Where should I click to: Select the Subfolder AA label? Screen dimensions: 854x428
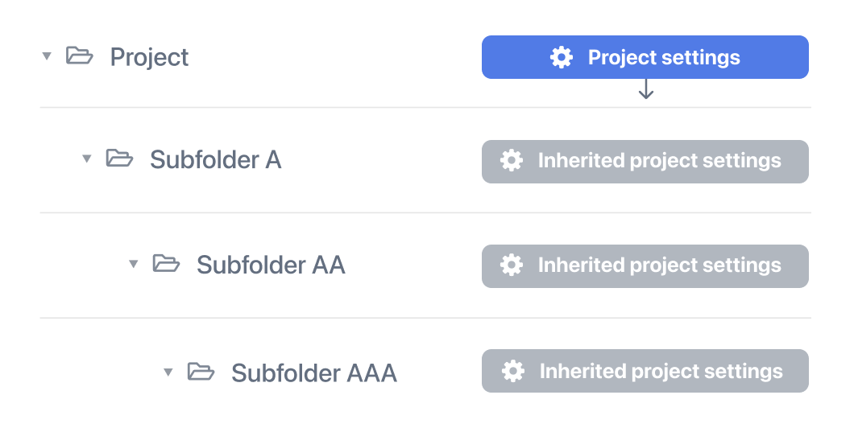point(271,265)
